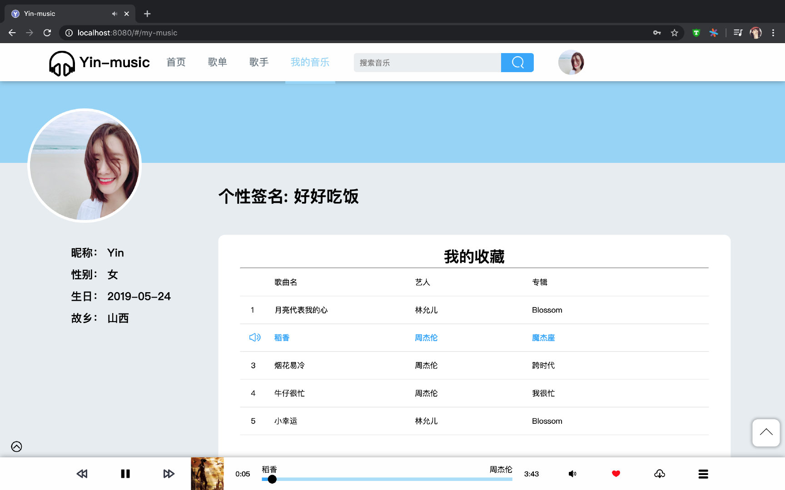785x490 pixels.
Task: Skip to the previous track
Action: click(82, 474)
